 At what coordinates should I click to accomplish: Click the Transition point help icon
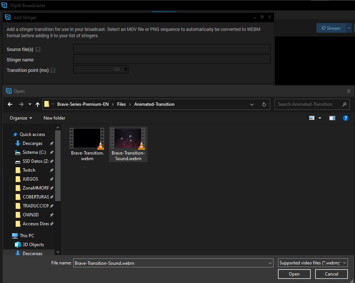53,70
